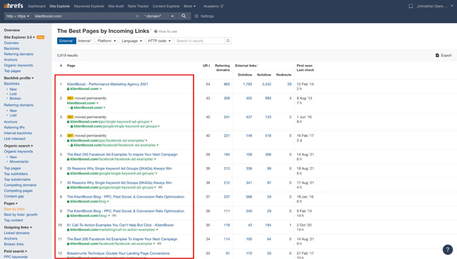Switch to Internal links toggle
The height and width of the screenshot is (259, 457).
pyautogui.click(x=85, y=41)
